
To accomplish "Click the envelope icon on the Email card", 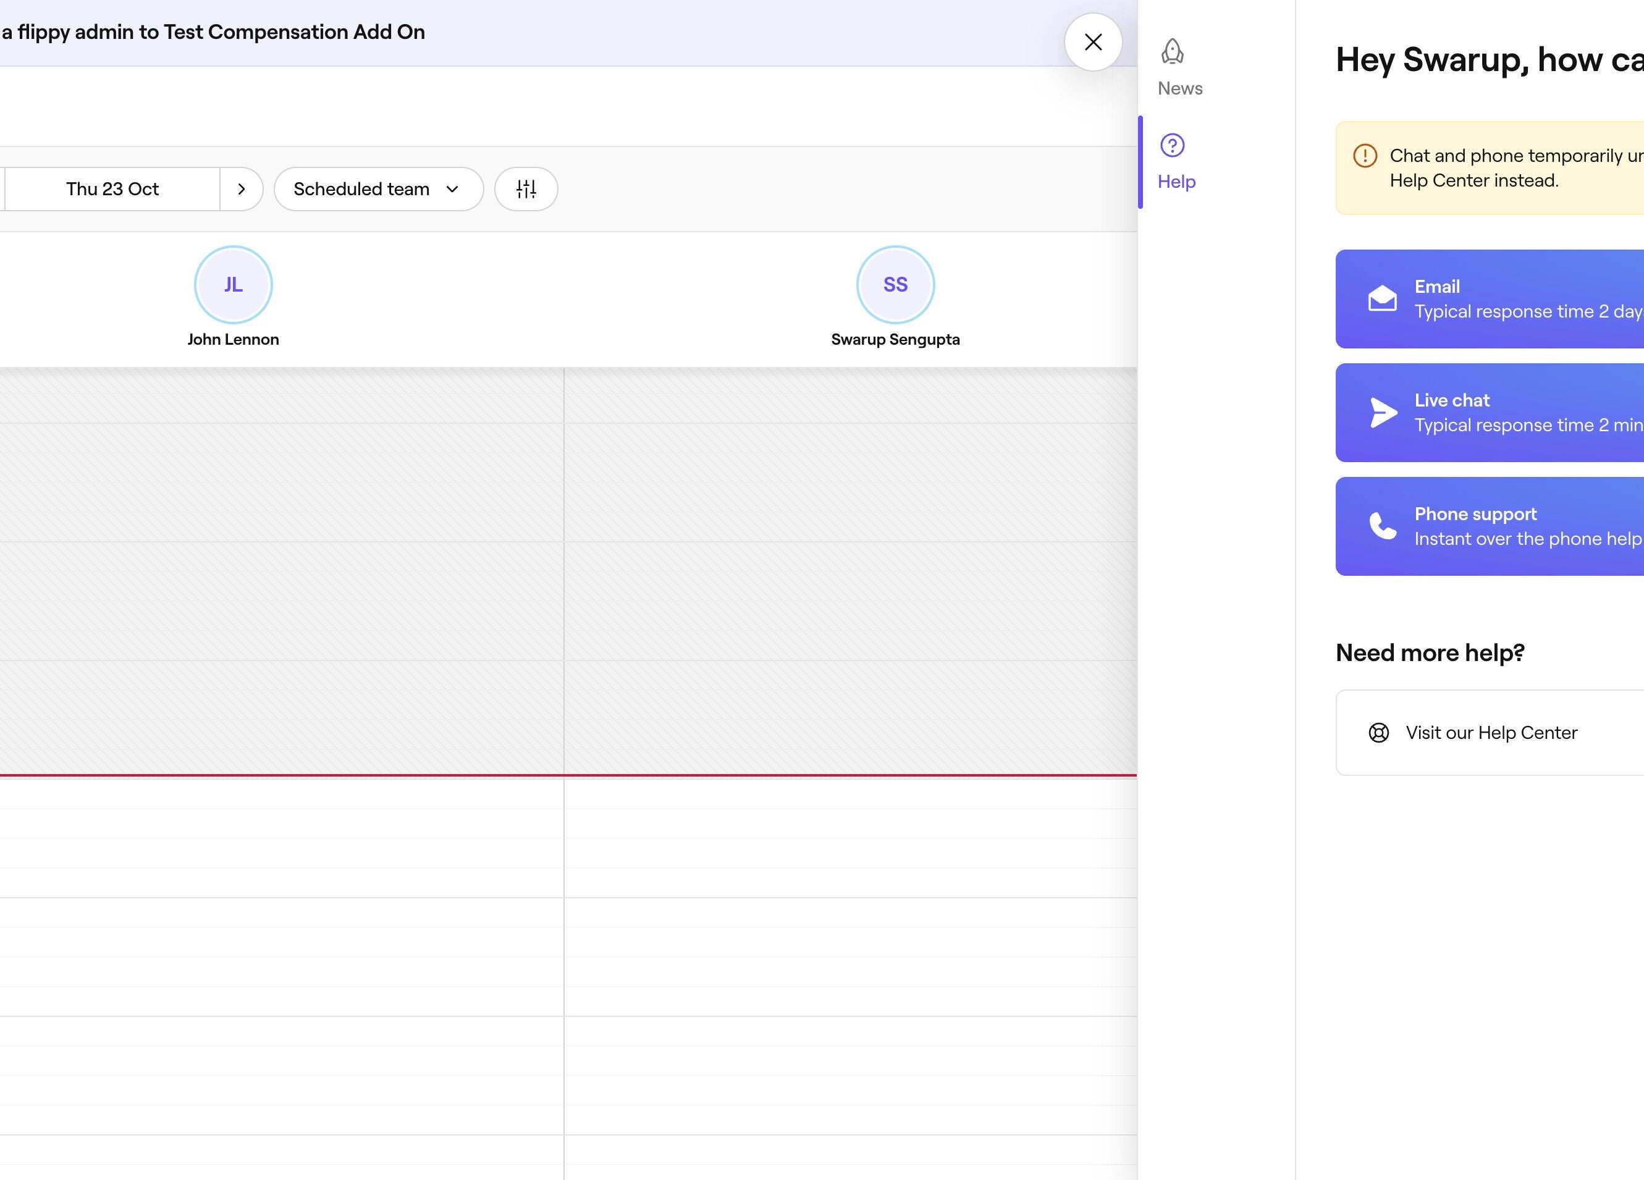I will tap(1382, 298).
